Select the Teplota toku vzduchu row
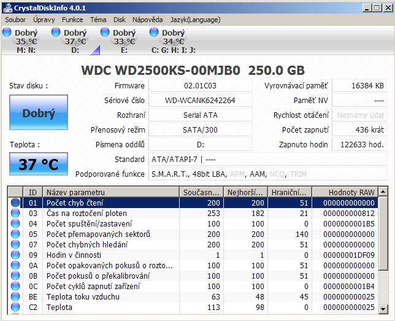395x321 pixels. [193, 296]
